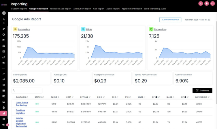Click the search icon in left sidebar

pos(4,19)
